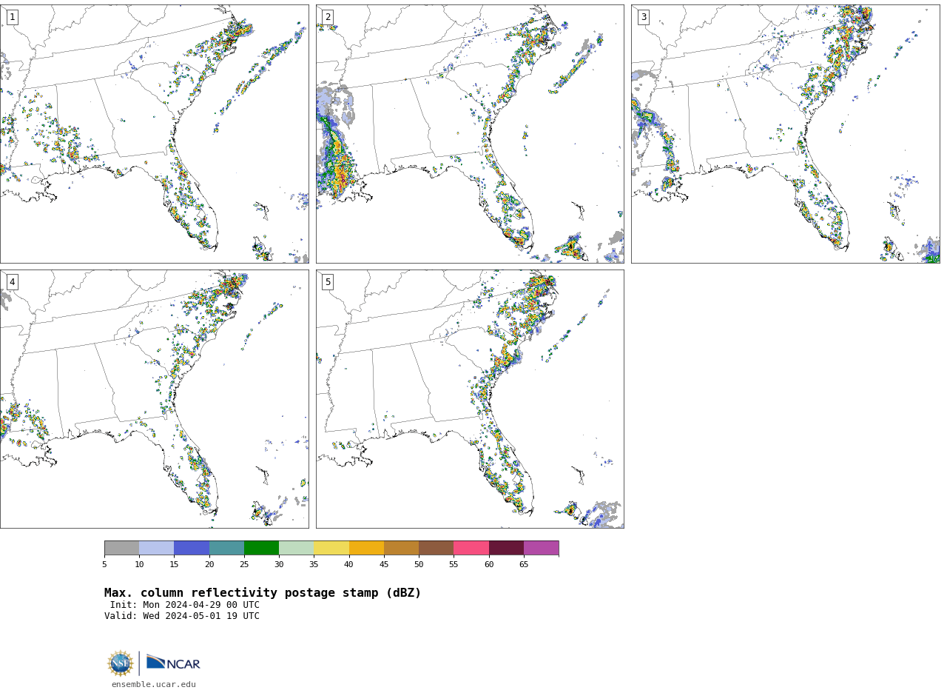
Task: Click the panel label '3' box
Action: click(x=643, y=17)
